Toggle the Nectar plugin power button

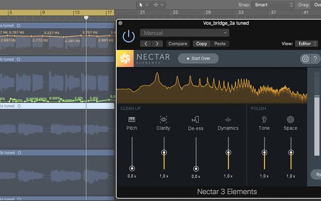[x=128, y=36]
